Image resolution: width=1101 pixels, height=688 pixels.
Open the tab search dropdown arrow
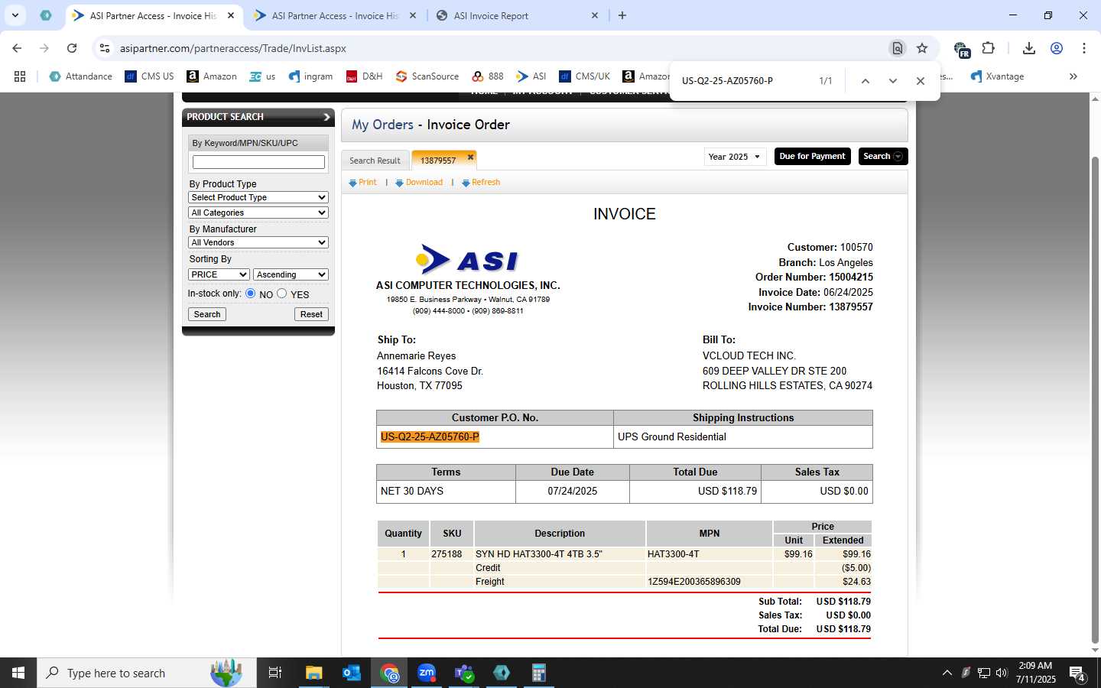coord(15,15)
